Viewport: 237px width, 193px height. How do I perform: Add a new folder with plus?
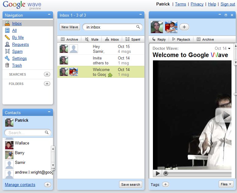[47, 83]
